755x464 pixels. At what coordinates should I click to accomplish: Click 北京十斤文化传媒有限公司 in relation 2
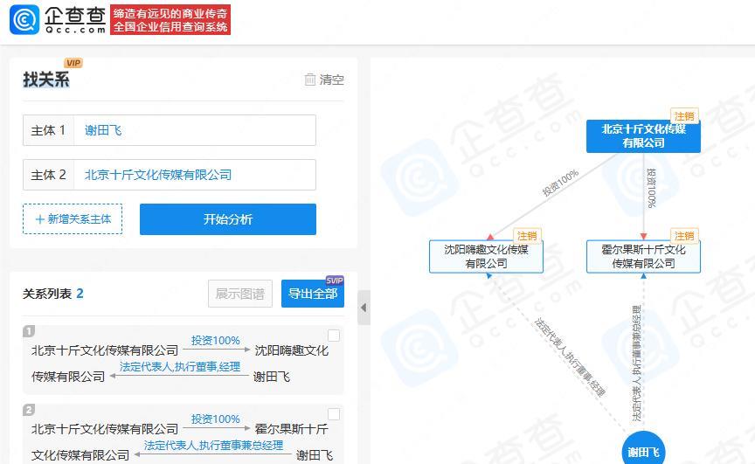click(x=105, y=429)
